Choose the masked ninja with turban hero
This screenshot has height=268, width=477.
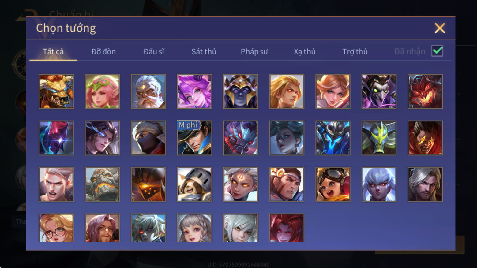(148, 138)
